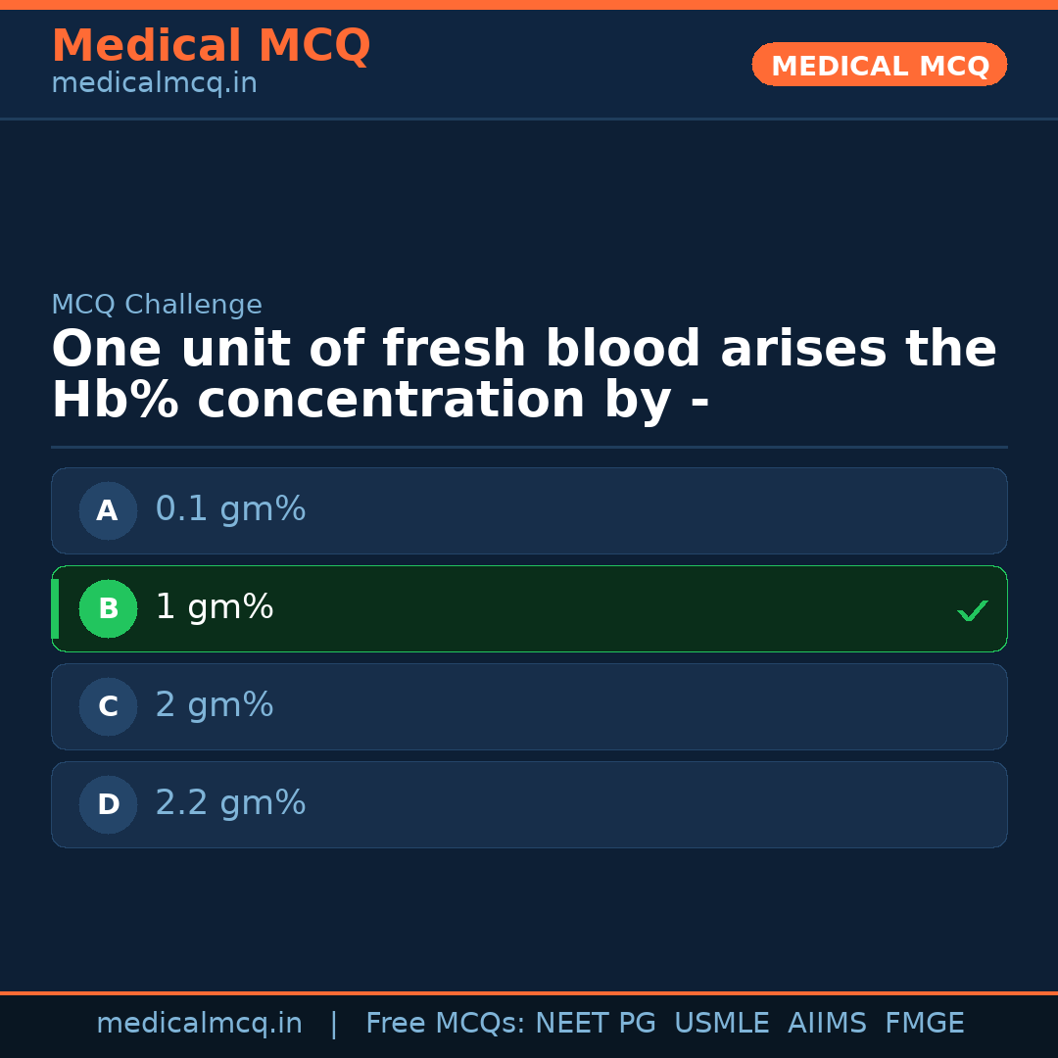Open the medicalmcq.in link in the footer
The image size is (1058, 1058).
tap(199, 1024)
